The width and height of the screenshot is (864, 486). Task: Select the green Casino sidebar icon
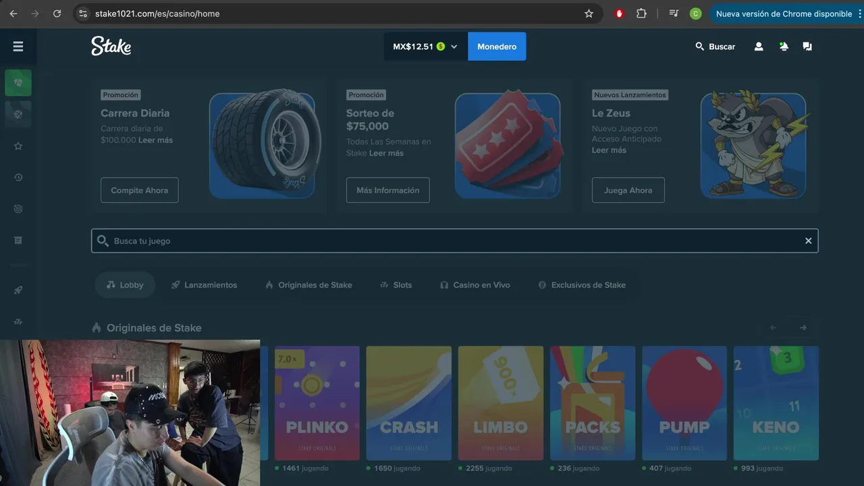[18, 82]
